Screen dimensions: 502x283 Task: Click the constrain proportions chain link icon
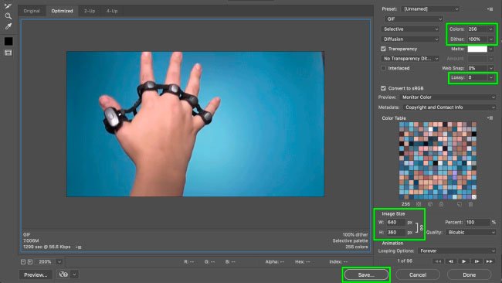click(422, 227)
